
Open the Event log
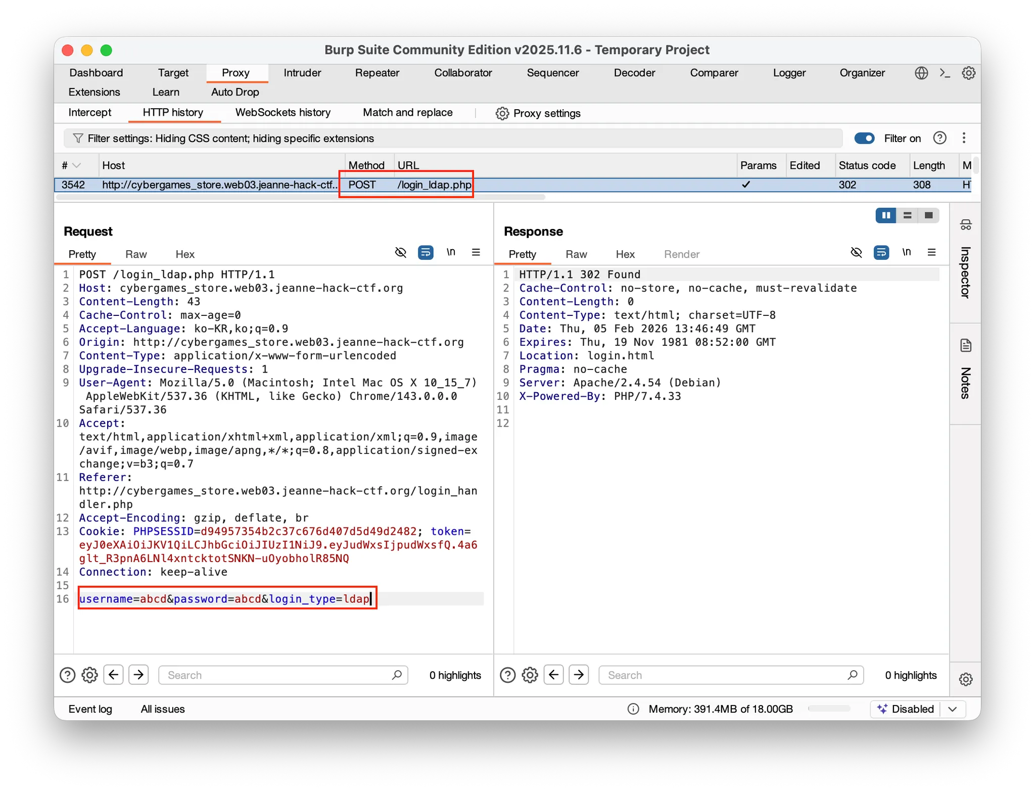(90, 709)
